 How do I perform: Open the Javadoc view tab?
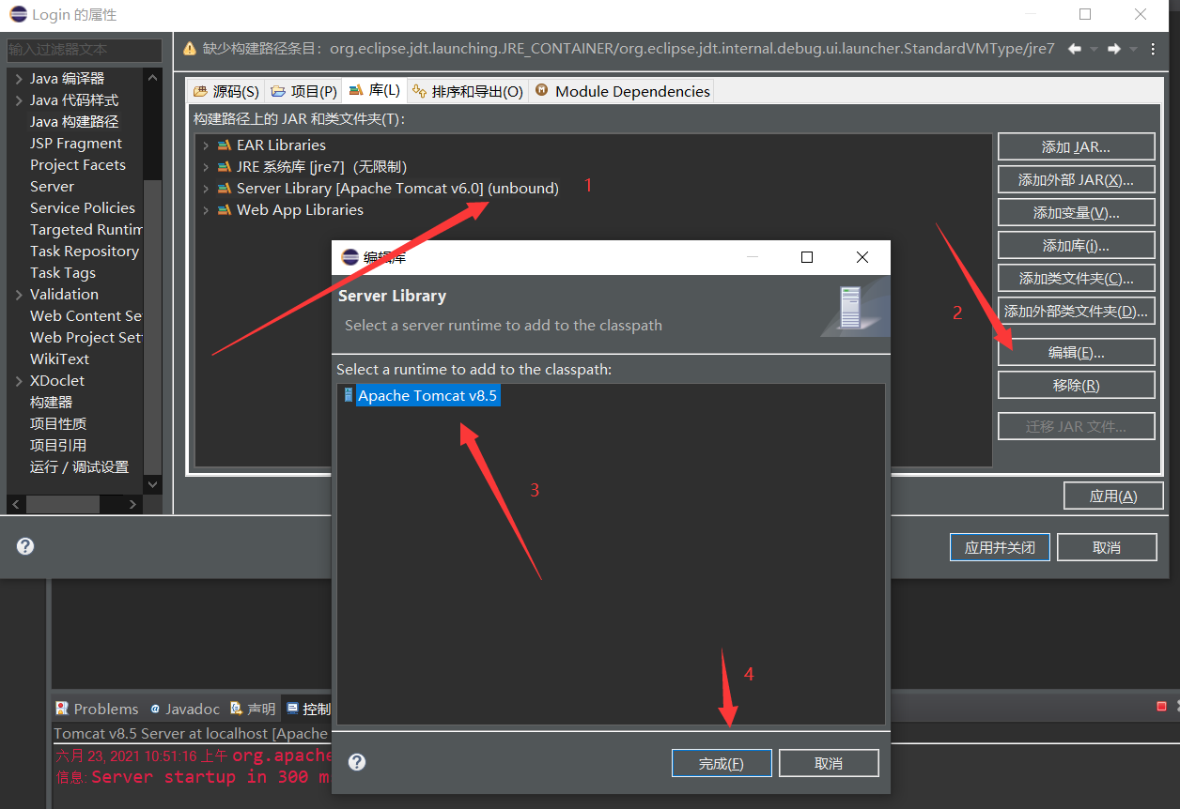pos(185,709)
